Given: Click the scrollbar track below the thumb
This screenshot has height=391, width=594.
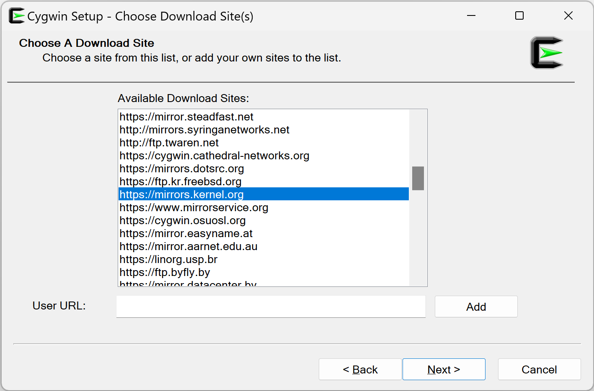Looking at the screenshot, I should click(x=418, y=238).
